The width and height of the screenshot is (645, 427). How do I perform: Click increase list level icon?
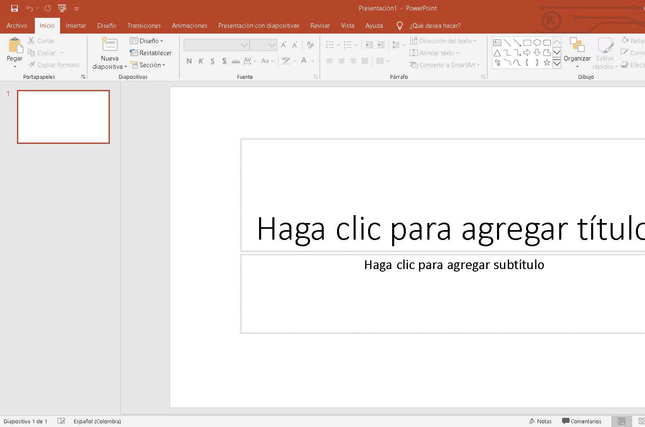381,45
